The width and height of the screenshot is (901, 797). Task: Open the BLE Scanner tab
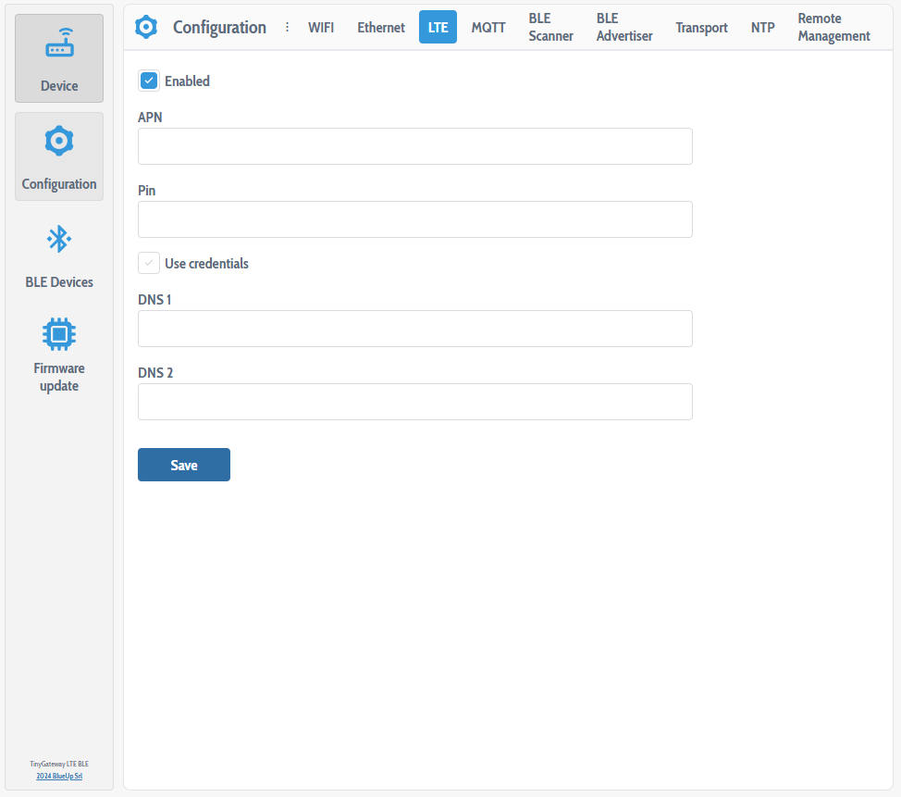(x=550, y=28)
